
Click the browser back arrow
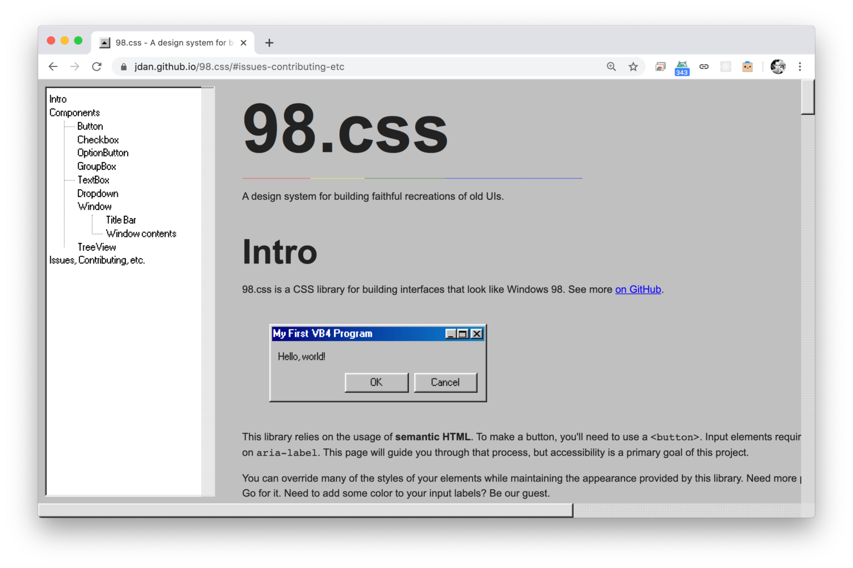click(x=53, y=67)
